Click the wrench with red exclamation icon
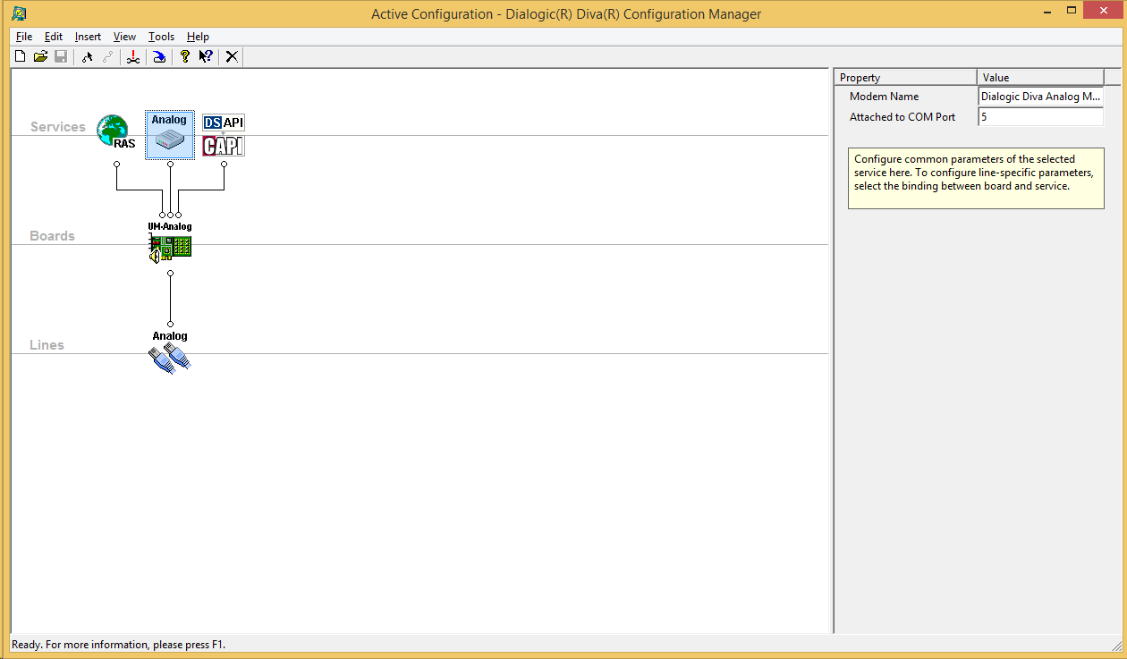Screen dimensions: 1127x659 point(133,57)
